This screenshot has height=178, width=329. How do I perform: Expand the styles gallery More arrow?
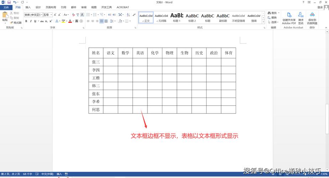(x=263, y=22)
